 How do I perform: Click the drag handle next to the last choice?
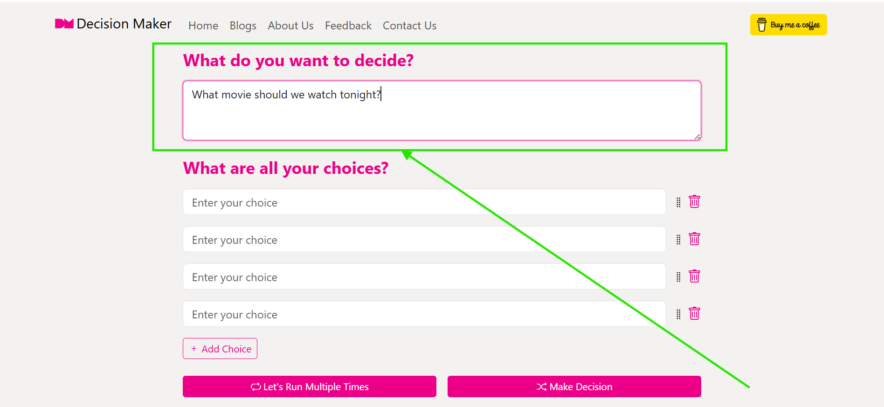click(x=678, y=314)
